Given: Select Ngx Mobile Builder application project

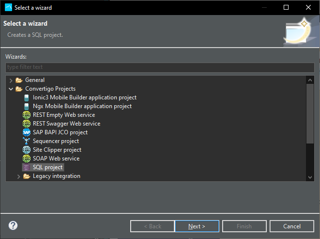Looking at the screenshot, I should point(82,106).
